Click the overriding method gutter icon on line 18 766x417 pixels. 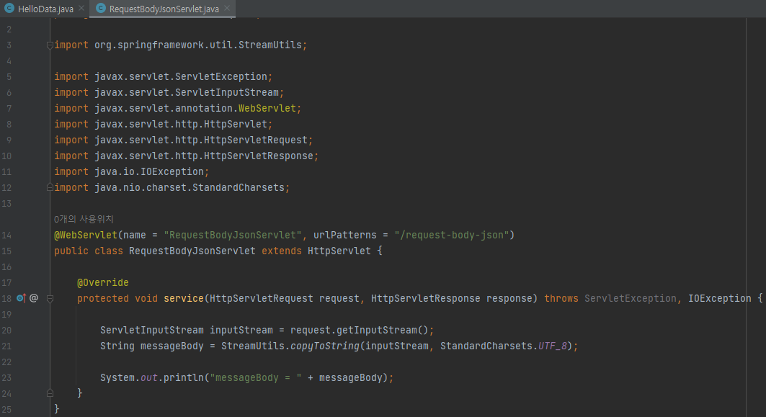tap(21, 298)
